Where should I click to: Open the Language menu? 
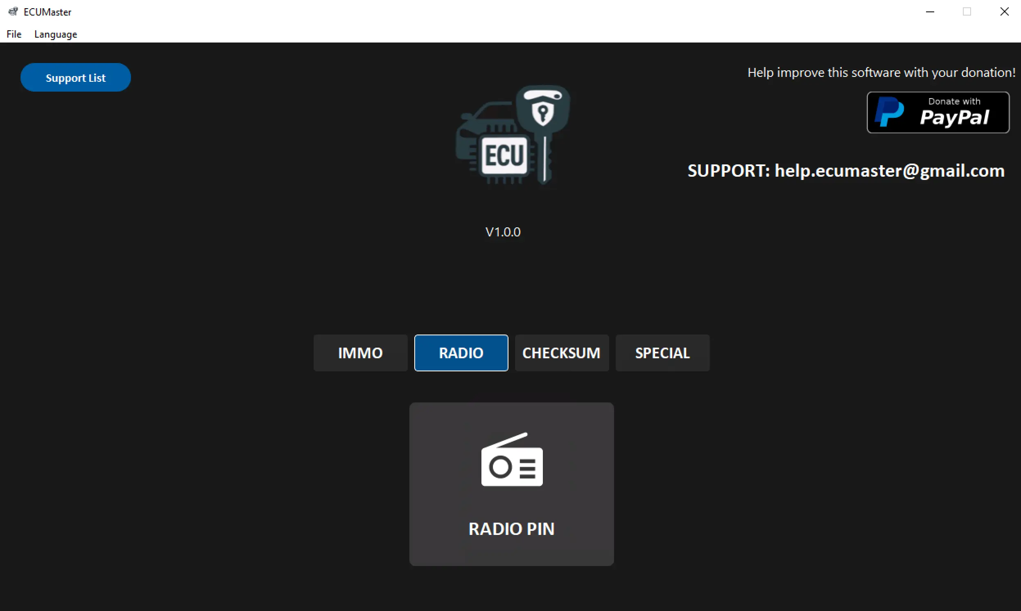(56, 34)
